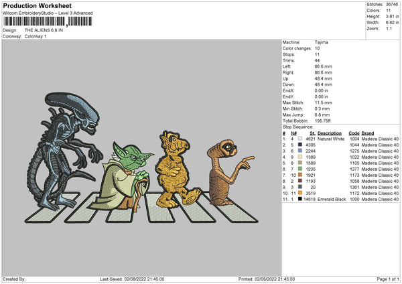This screenshot has height=284, width=402.
Task: Click the Printed timestamp 02/08/2022 21:45:03
Action: 275,279
